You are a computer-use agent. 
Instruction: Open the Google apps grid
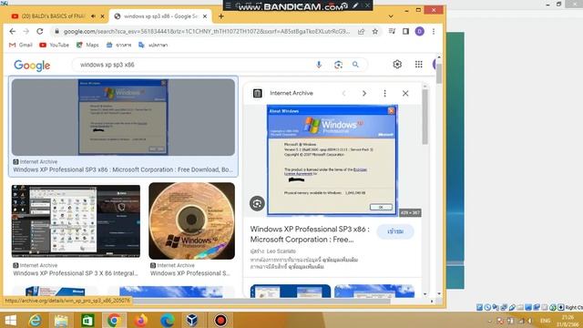(419, 65)
